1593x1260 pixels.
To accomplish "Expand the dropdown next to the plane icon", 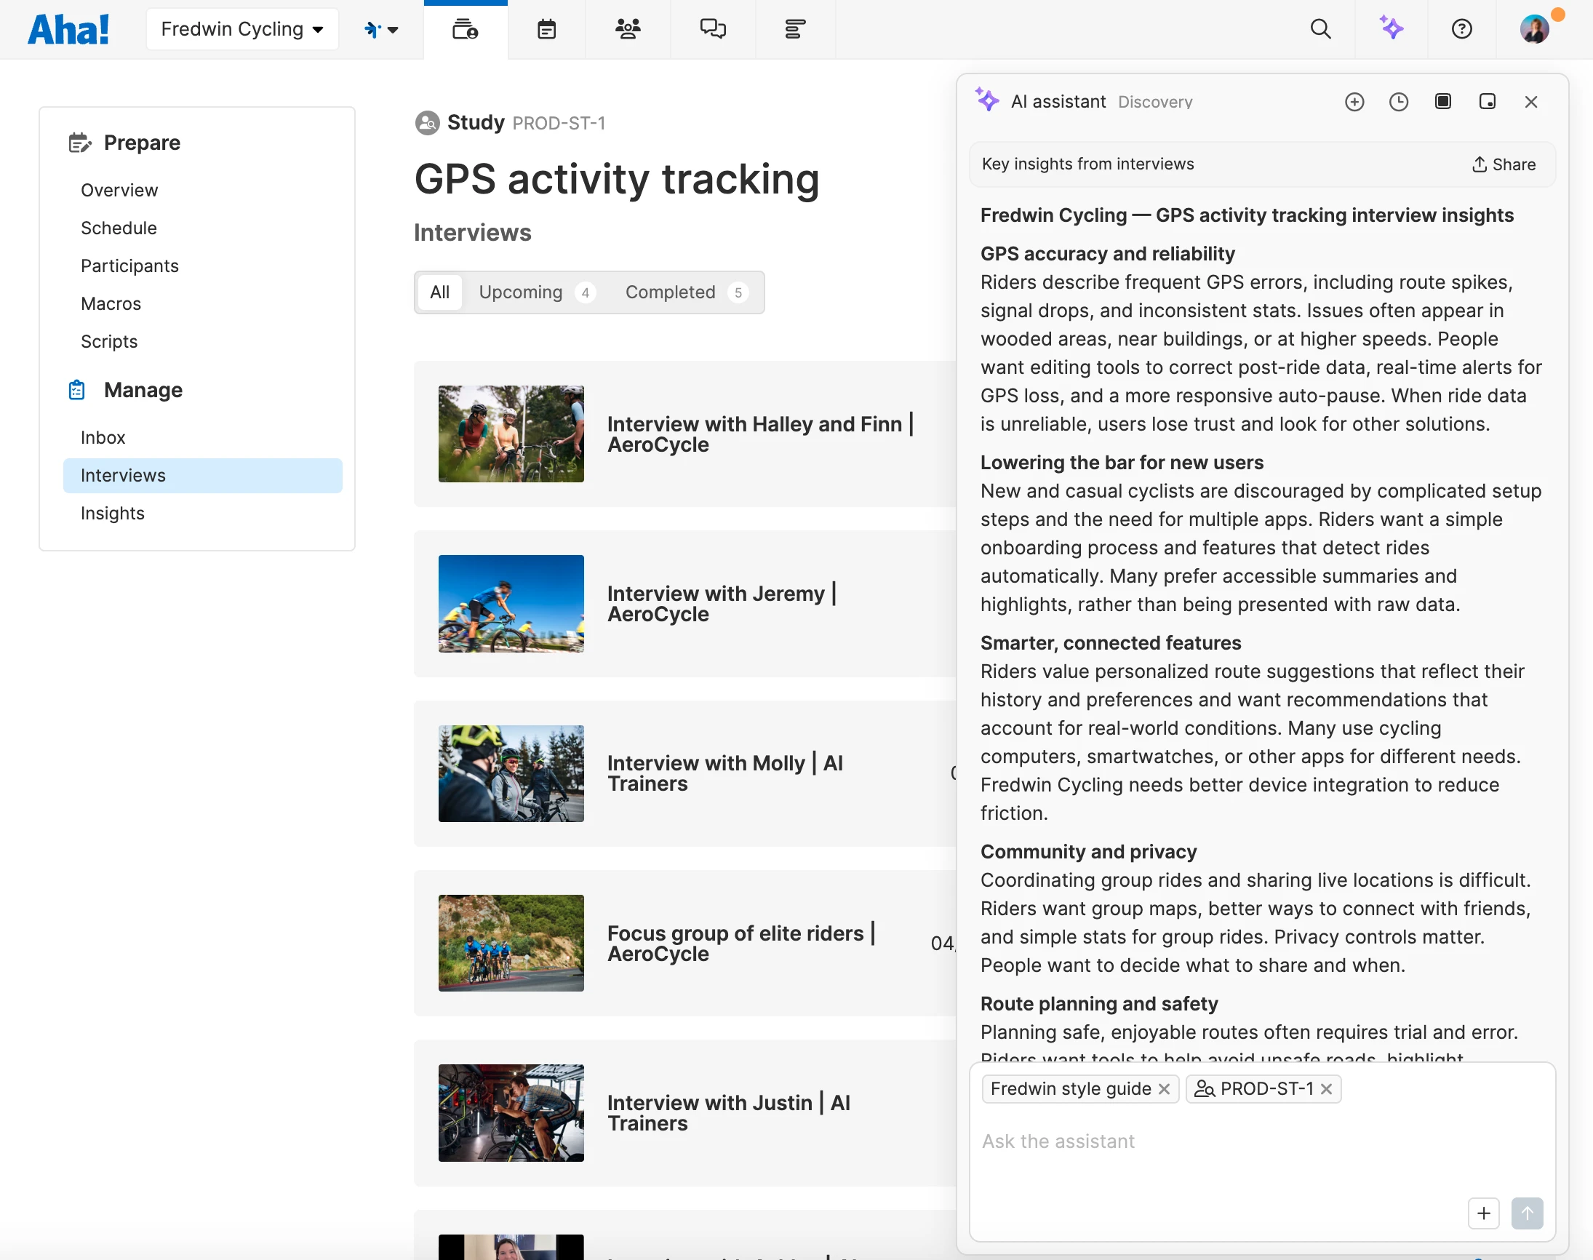I will pyautogui.click(x=393, y=30).
